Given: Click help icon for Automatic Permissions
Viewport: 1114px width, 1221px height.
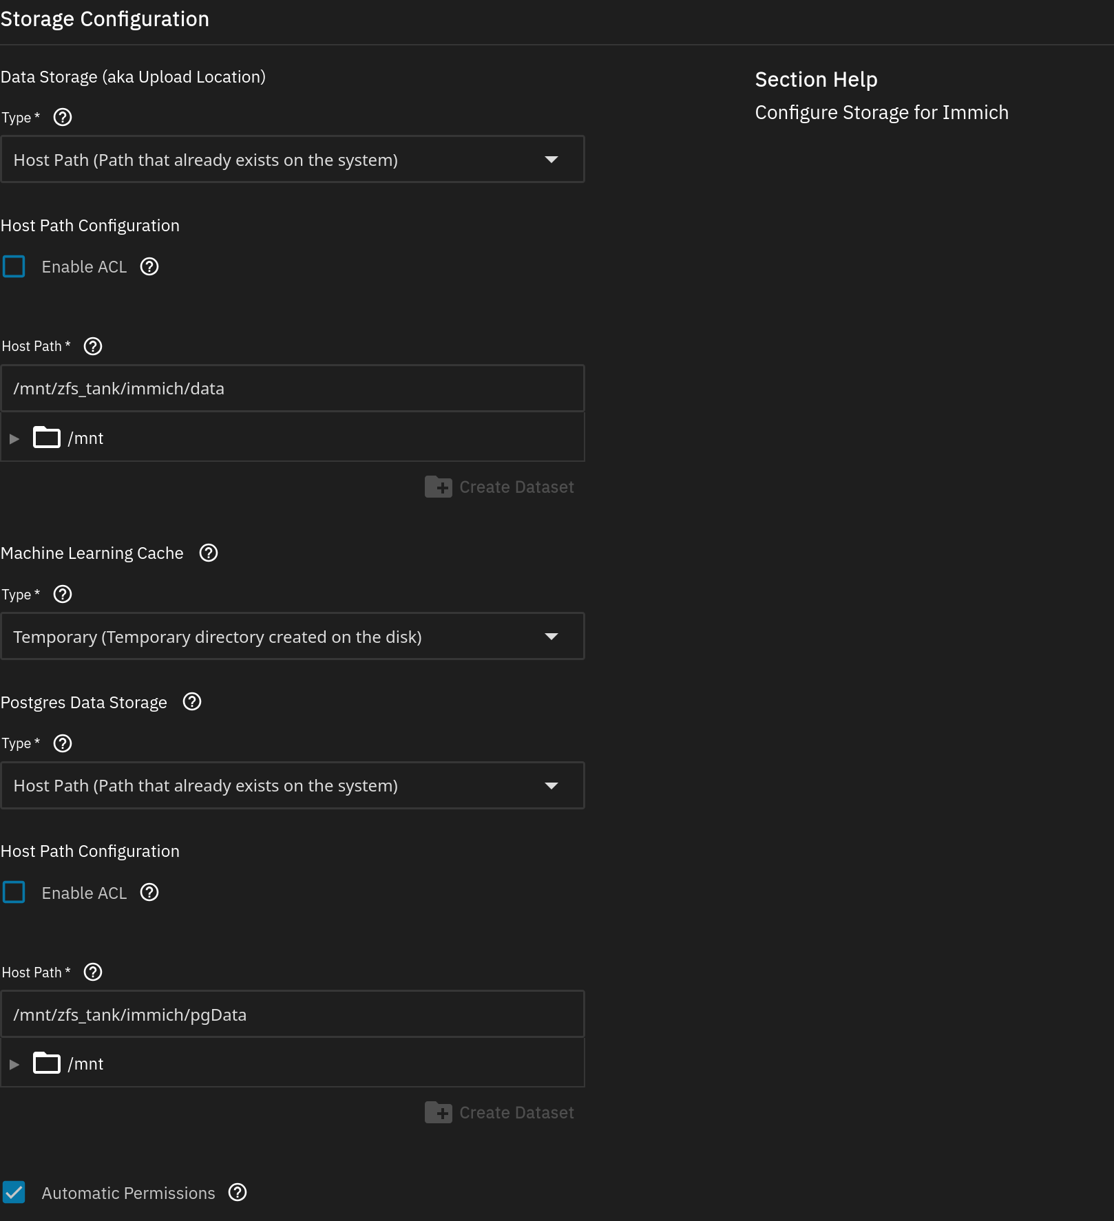Looking at the screenshot, I should click(x=238, y=1192).
